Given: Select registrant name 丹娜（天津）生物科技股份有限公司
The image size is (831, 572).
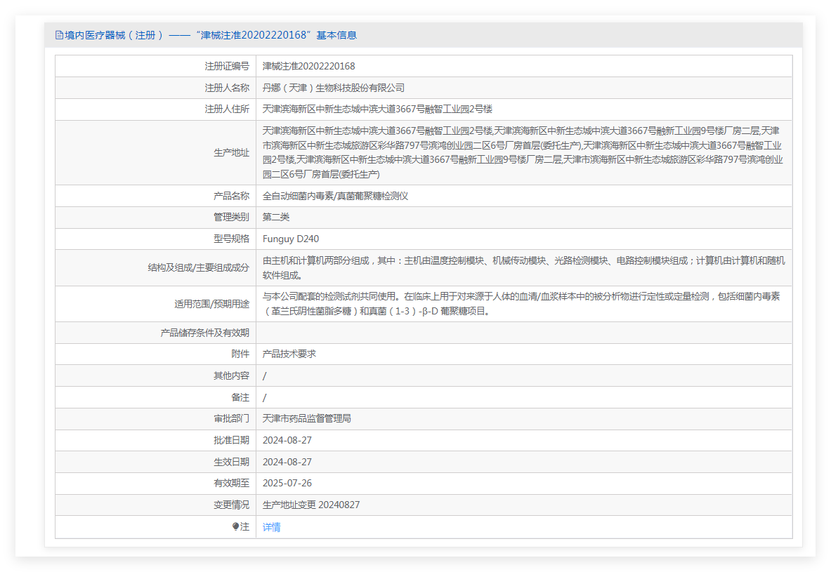Looking at the screenshot, I should (334, 88).
